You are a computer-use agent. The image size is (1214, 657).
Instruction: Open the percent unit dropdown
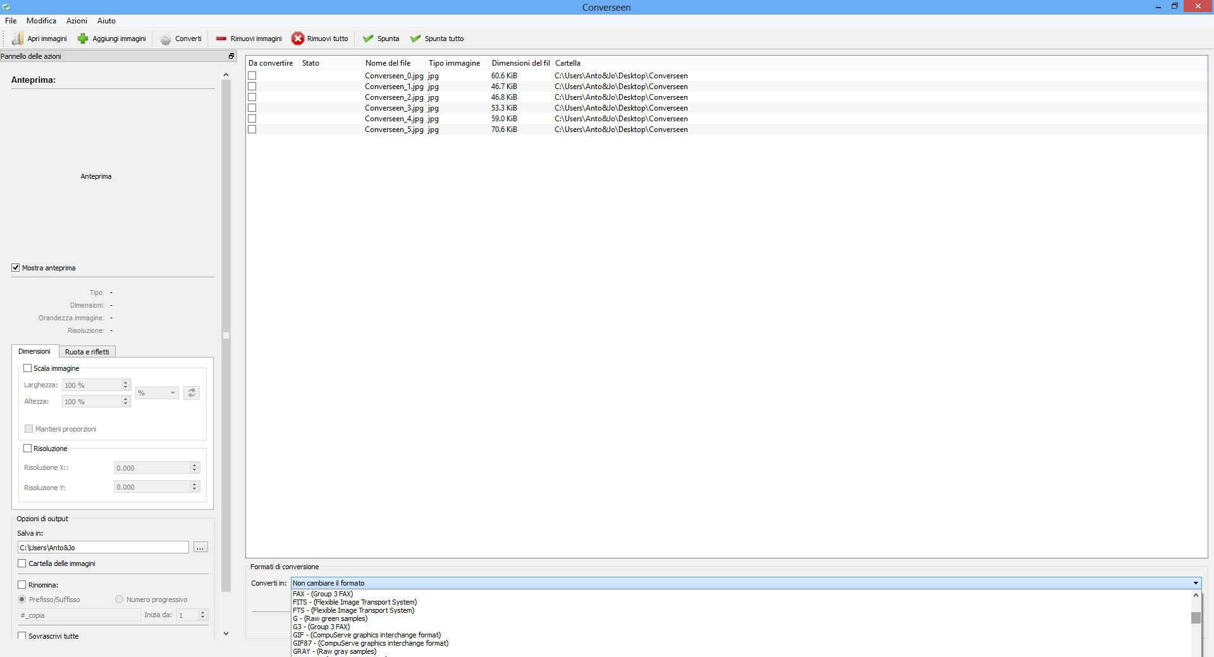(157, 393)
